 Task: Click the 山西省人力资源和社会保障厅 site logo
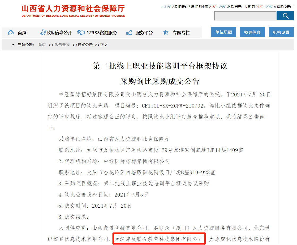click(73, 11)
